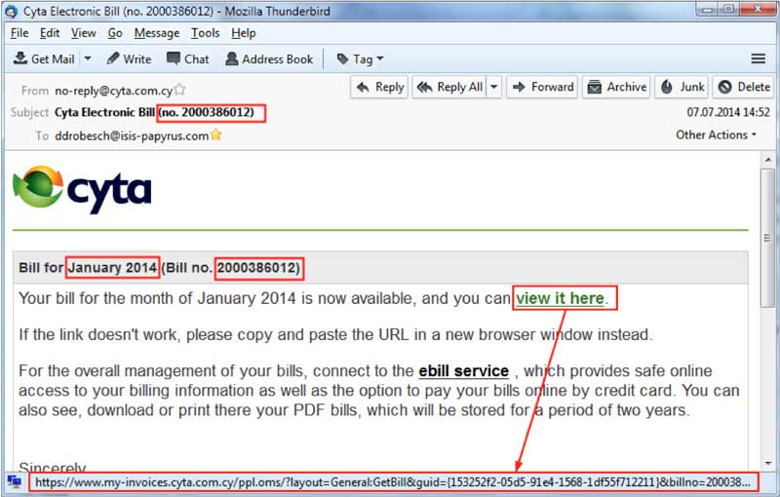780x497 pixels.
Task: Archive this message
Action: tap(616, 88)
